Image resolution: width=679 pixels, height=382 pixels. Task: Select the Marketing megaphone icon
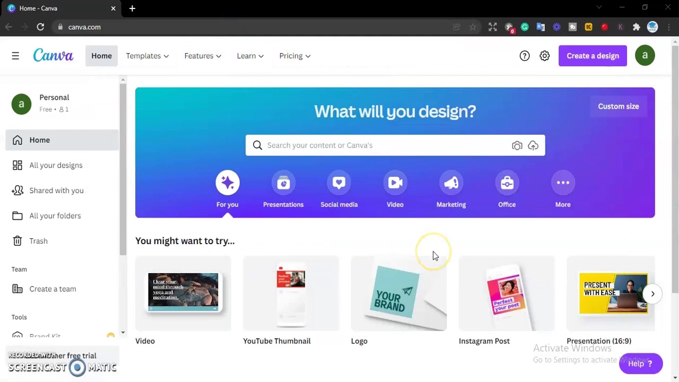pos(451,183)
